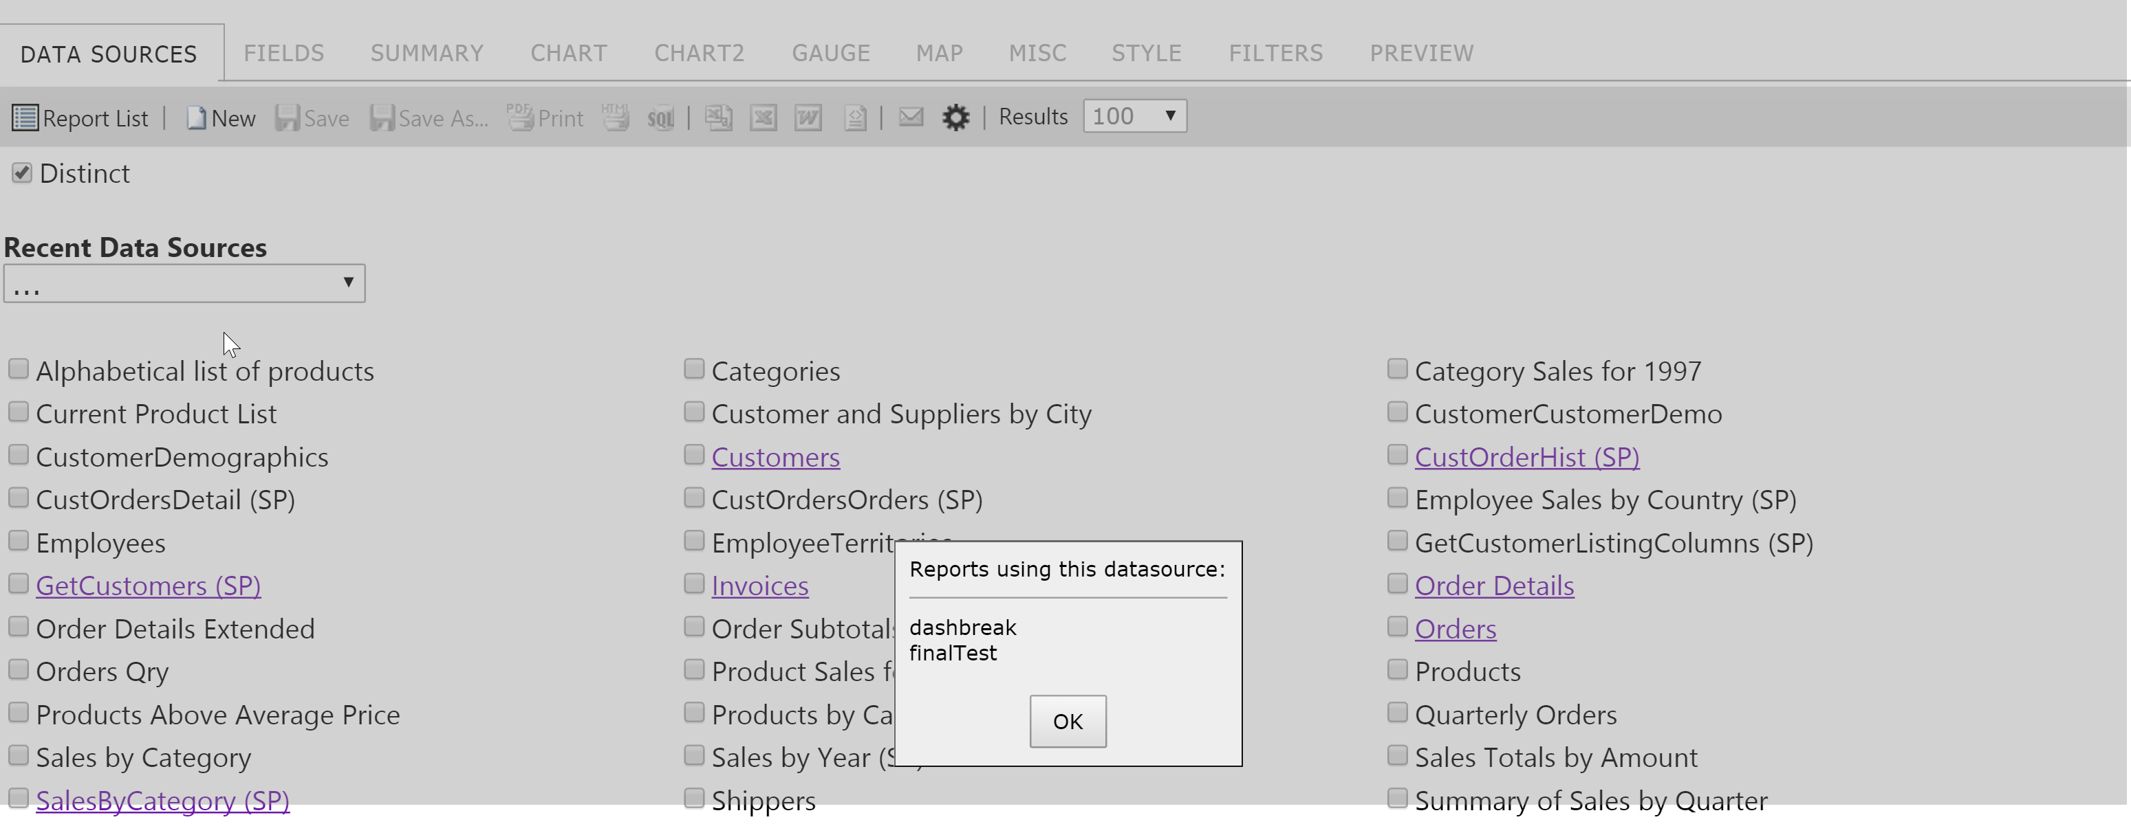The height and width of the screenshot is (824, 2131).
Task: Follow the Order Details link
Action: coord(1494,586)
